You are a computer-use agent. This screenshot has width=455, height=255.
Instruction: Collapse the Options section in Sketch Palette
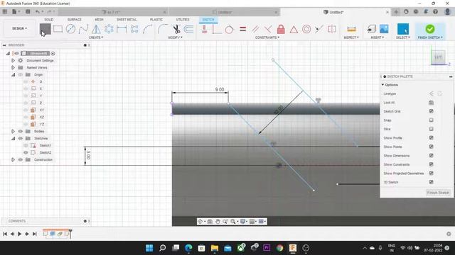click(x=382, y=85)
